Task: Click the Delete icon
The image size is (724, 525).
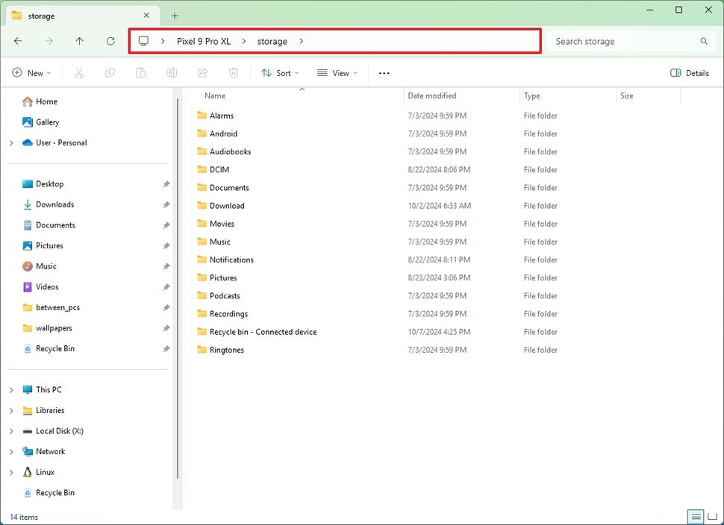Action: [x=233, y=72]
